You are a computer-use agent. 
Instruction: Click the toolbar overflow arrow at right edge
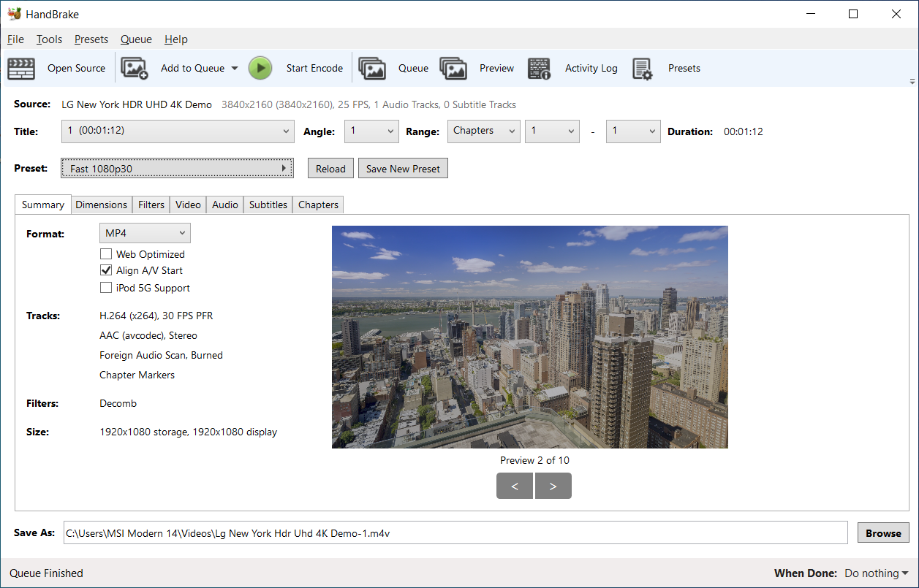tap(912, 81)
